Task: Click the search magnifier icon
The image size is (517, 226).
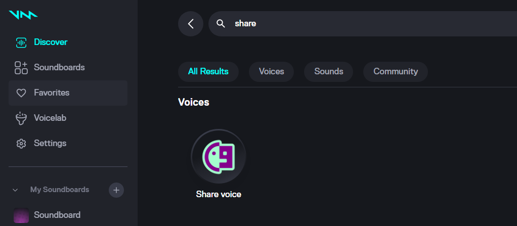Action: 221,24
